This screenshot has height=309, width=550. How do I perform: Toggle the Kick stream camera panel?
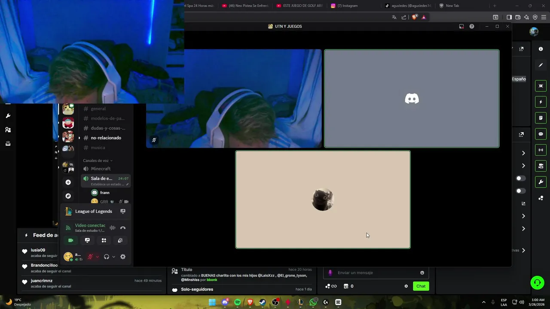tap(541, 166)
